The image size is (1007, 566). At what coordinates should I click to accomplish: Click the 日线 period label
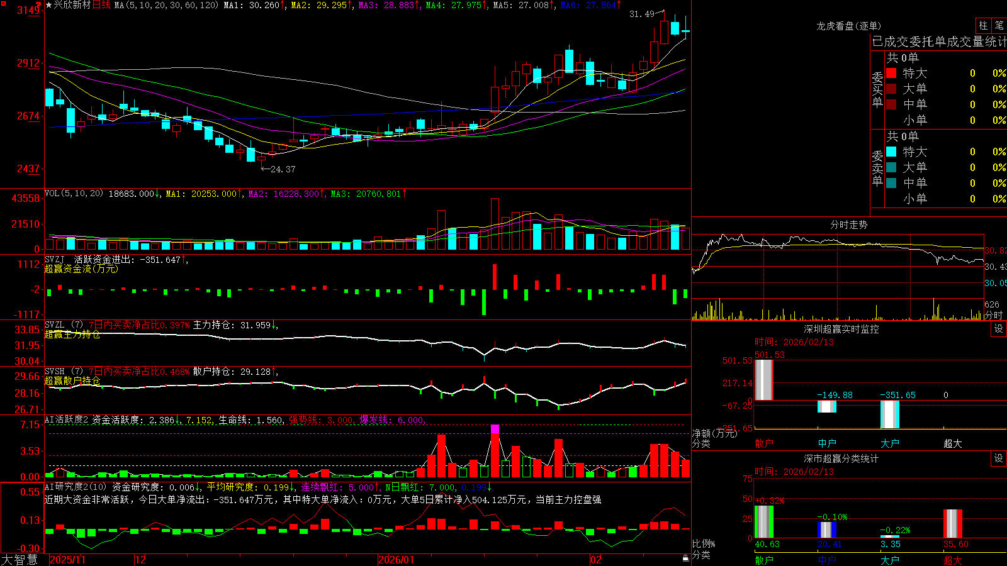click(101, 5)
